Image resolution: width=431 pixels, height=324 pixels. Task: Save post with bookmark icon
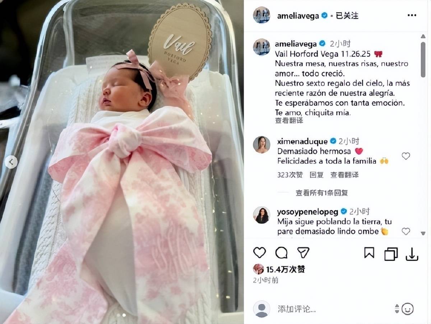tap(369, 253)
